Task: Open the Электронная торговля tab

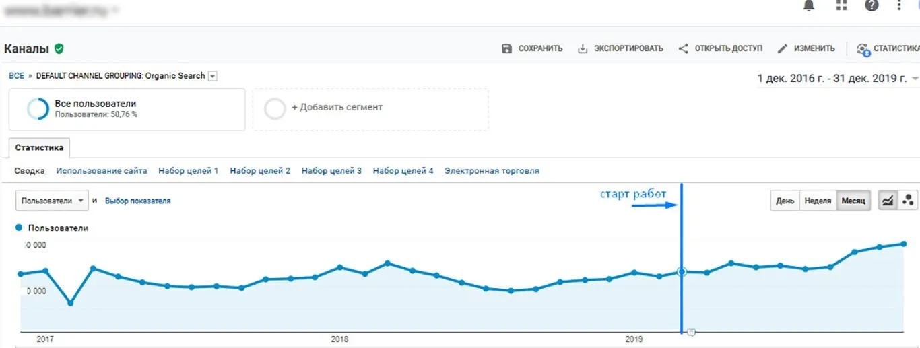Action: (492, 171)
